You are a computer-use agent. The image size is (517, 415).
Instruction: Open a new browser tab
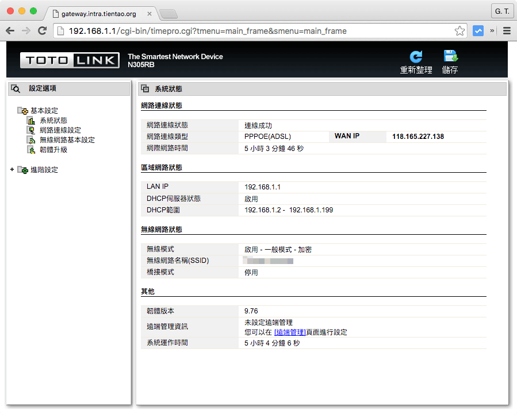click(167, 13)
